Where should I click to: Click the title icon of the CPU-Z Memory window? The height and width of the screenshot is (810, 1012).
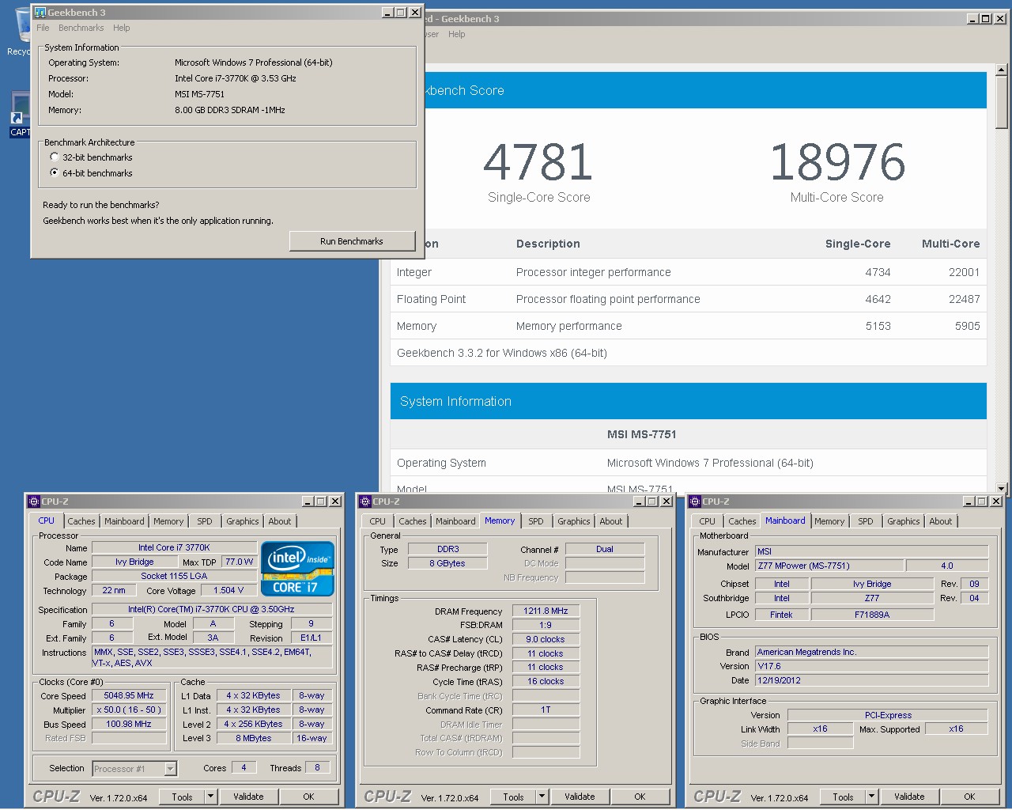click(365, 502)
